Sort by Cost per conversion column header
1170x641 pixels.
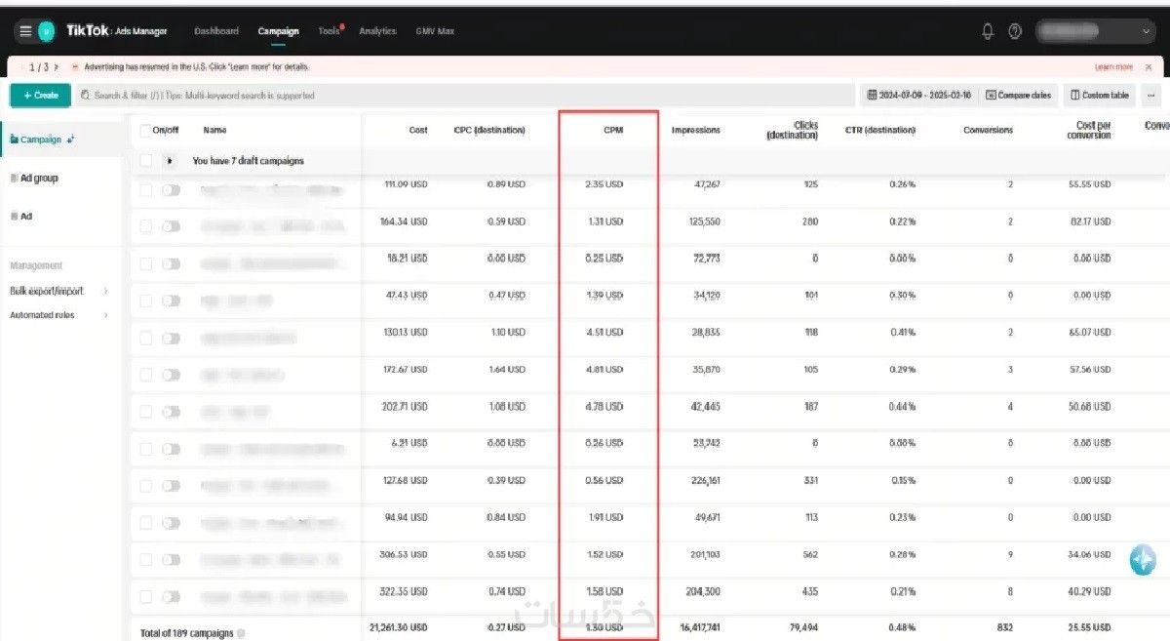pyautogui.click(x=1088, y=130)
